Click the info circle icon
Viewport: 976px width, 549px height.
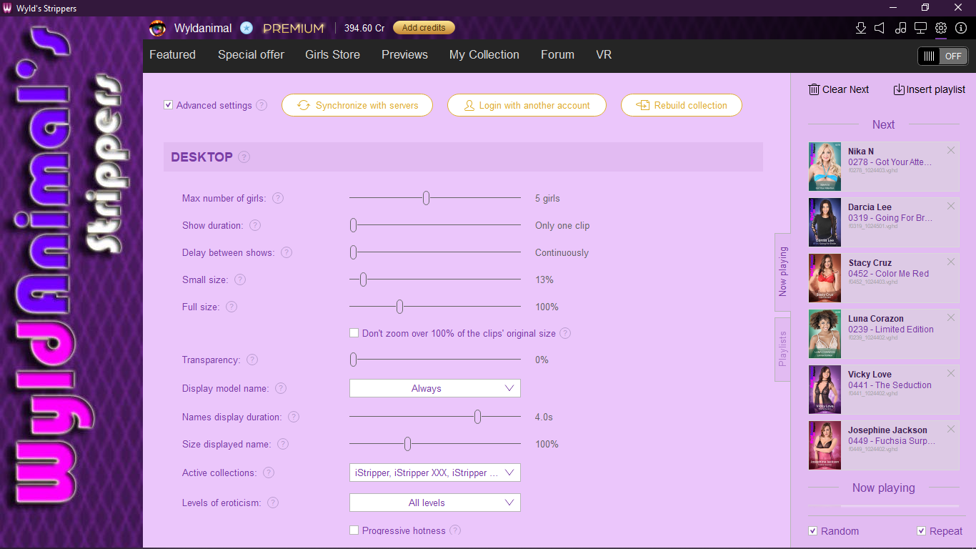[961, 28]
